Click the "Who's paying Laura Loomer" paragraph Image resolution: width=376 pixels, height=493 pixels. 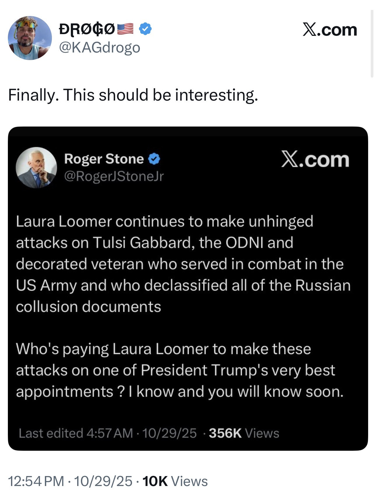[180, 370]
